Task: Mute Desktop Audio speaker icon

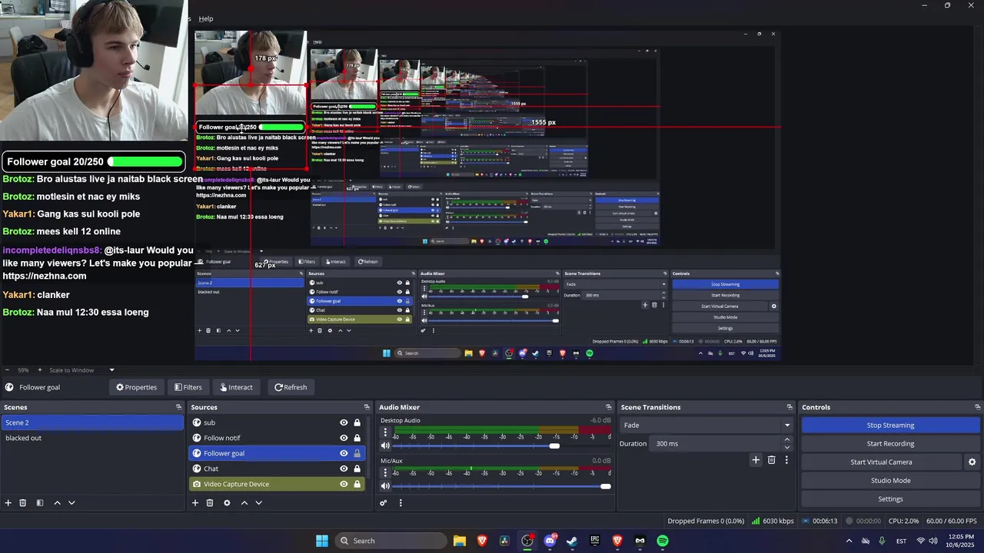Action: tap(385, 445)
